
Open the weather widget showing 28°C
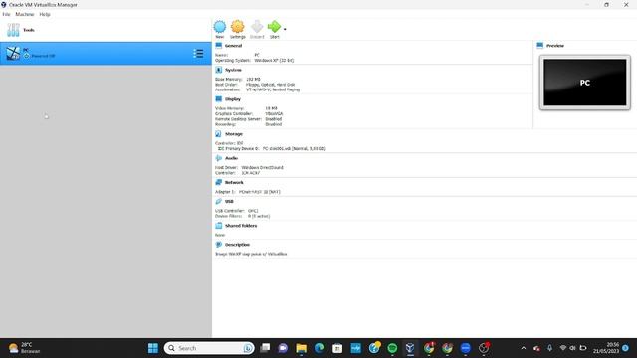(x=24, y=348)
